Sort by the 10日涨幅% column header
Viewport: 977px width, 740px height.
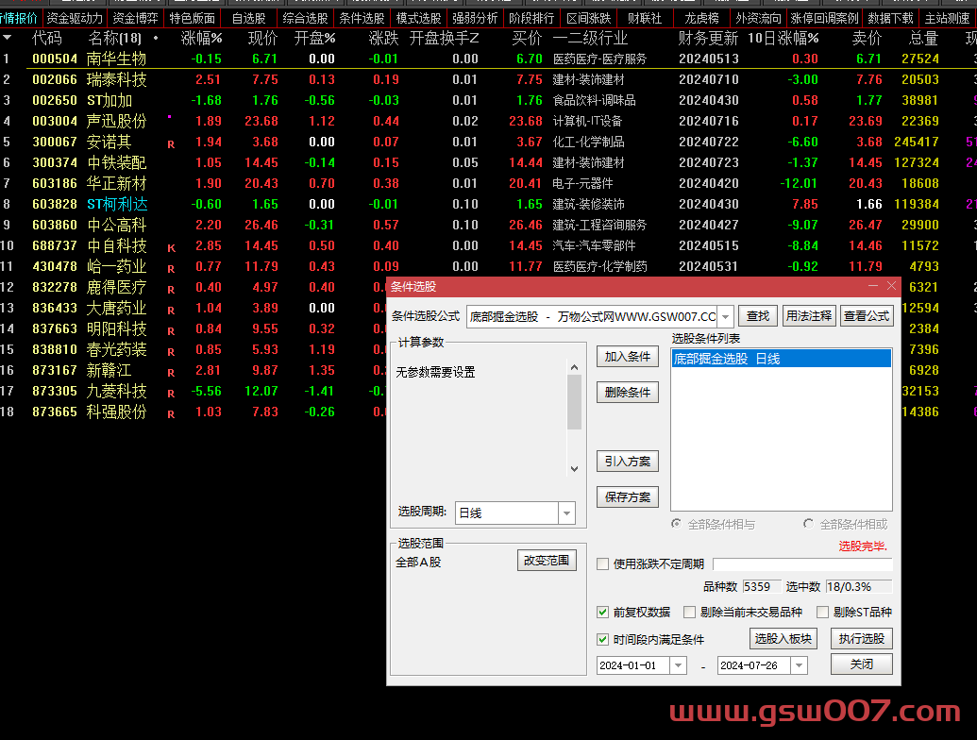[x=783, y=39]
